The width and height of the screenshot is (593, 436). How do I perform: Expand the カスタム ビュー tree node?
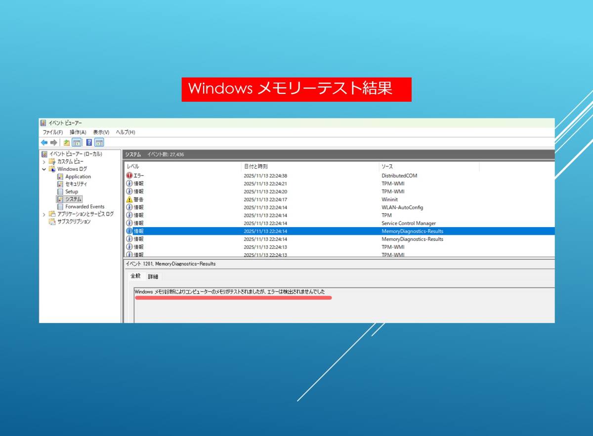[x=44, y=161]
